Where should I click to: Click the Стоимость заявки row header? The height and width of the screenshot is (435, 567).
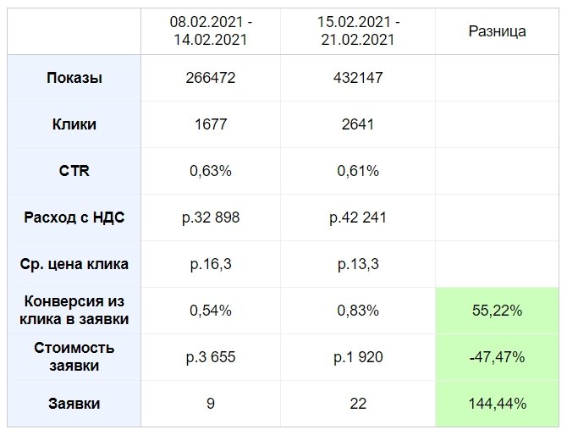pyautogui.click(x=74, y=357)
